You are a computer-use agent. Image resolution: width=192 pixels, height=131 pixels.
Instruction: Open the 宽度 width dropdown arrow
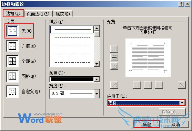pyautogui.click(x=97, y=94)
